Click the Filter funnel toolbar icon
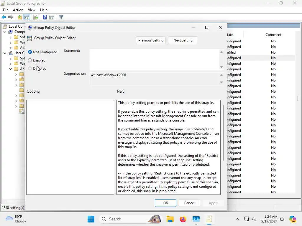 pos(61,17)
